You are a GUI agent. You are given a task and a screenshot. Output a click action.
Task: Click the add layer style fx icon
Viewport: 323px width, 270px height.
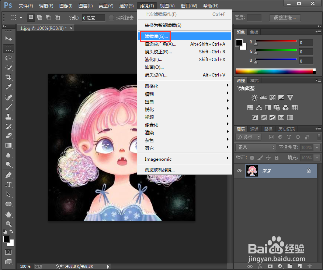(x=260, y=266)
